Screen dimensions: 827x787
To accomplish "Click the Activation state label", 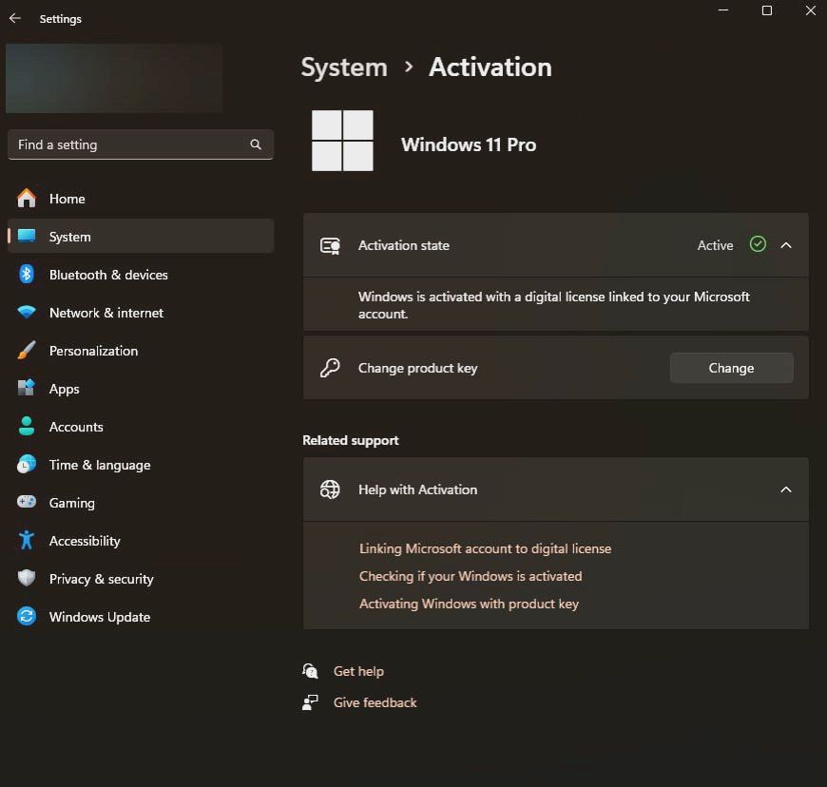I will click(x=403, y=245).
